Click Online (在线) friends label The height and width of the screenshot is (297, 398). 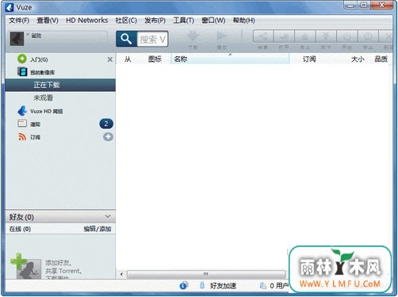pos(20,229)
